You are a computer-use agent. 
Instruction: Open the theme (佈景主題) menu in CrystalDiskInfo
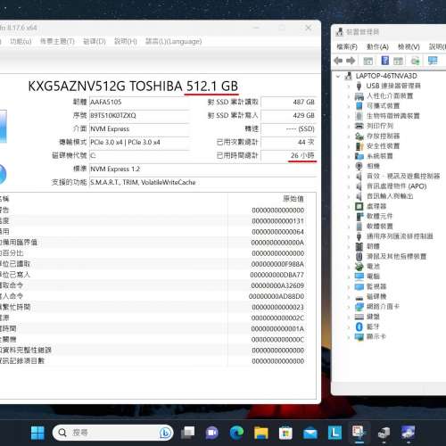coord(57,41)
